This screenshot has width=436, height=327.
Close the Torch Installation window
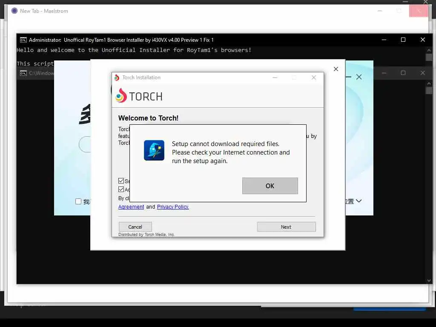[x=314, y=77]
